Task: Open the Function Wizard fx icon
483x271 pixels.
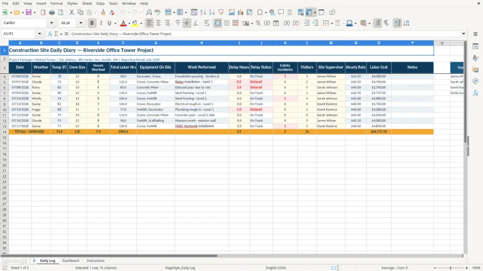Action: [50, 34]
